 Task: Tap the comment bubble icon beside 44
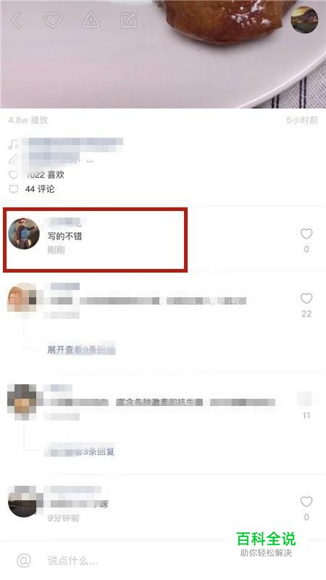(x=14, y=189)
